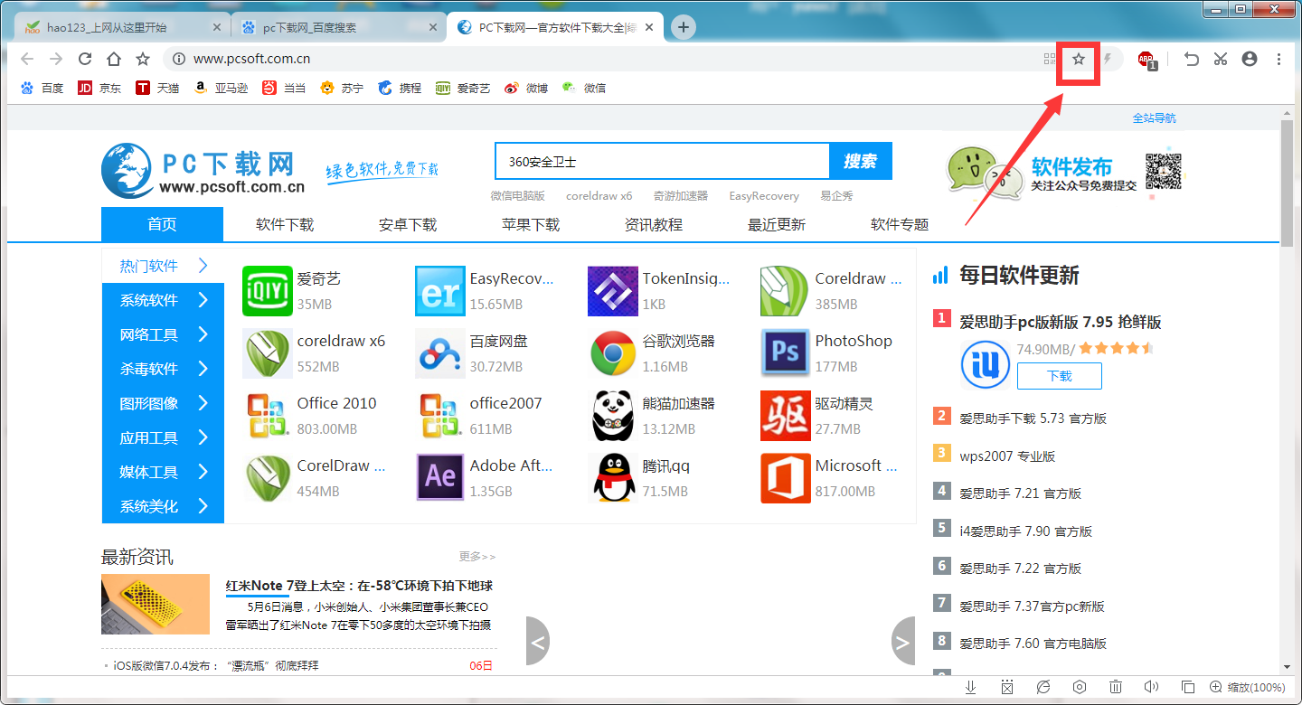
Task: Click the PC下载网 site logo
Action: [x=203, y=170]
